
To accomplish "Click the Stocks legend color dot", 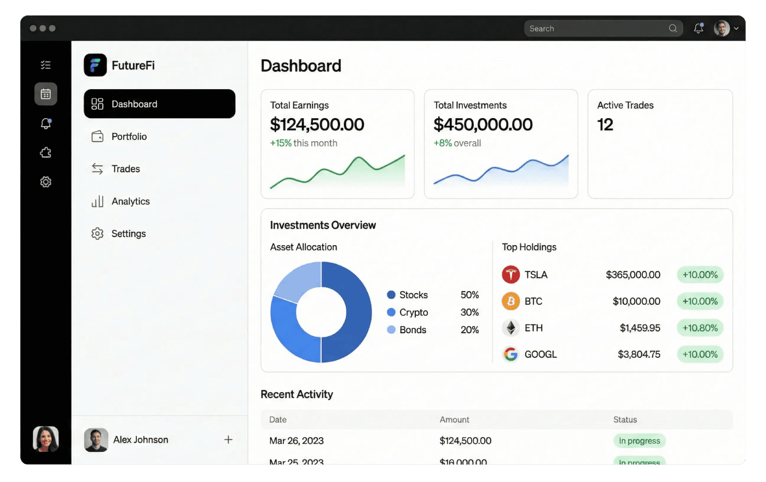I will (391, 295).
